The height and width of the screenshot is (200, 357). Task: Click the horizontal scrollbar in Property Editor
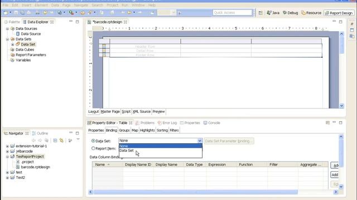(x=196, y=192)
